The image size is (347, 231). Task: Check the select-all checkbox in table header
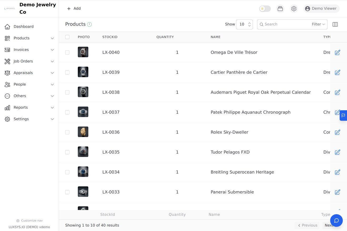click(x=67, y=37)
